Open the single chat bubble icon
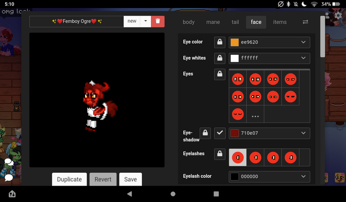The width and height of the screenshot is (346, 202). point(9,177)
